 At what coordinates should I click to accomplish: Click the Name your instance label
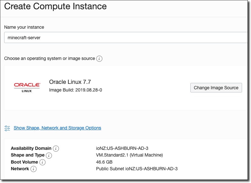point(24,27)
